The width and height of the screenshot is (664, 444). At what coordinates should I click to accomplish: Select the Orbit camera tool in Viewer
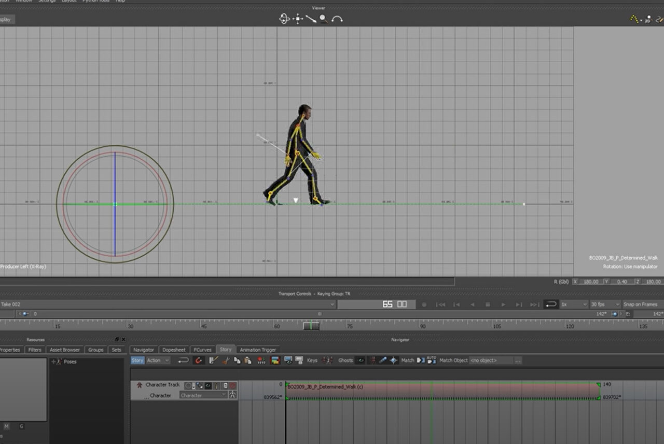(284, 19)
